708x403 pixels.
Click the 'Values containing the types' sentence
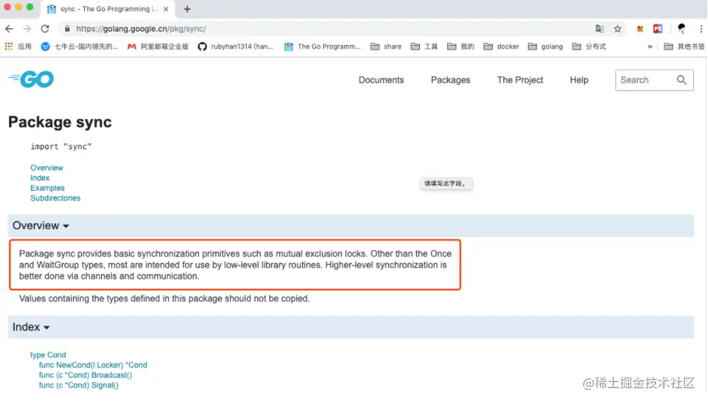pyautogui.click(x=164, y=299)
